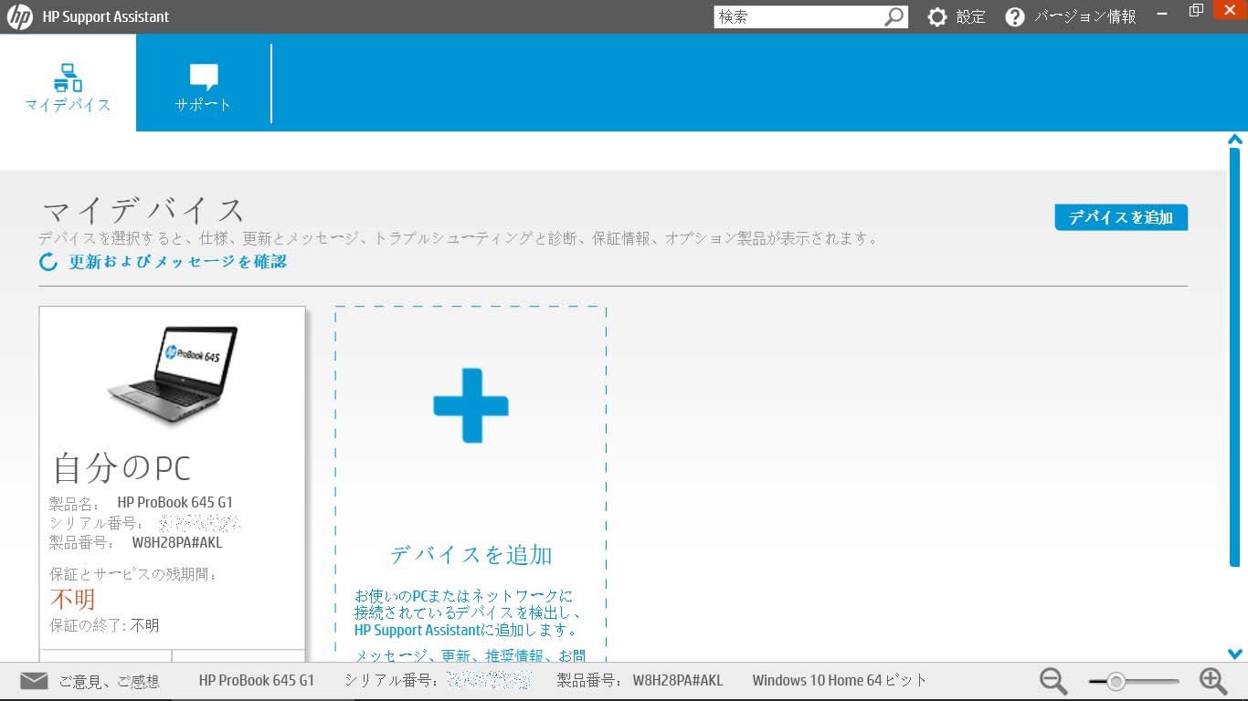Click the refresh circular arrow icon
The width and height of the screenshot is (1248, 701).
(48, 262)
